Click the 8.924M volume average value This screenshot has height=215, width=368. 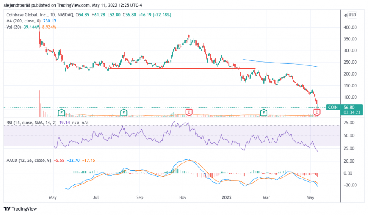pos(49,27)
